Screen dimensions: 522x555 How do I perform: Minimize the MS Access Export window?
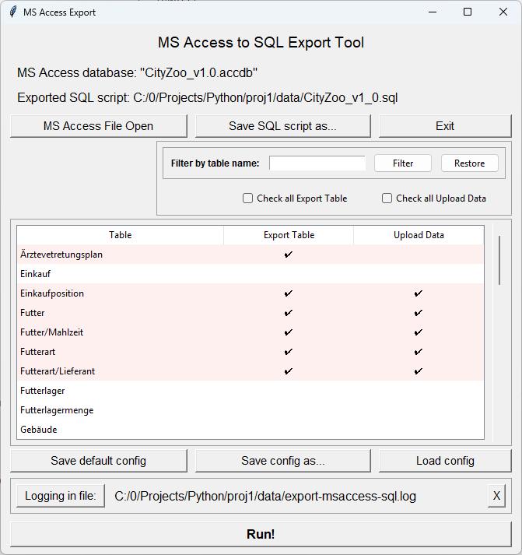pos(433,12)
